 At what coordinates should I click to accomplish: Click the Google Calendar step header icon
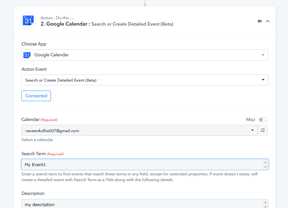pyautogui.click(x=28, y=20)
